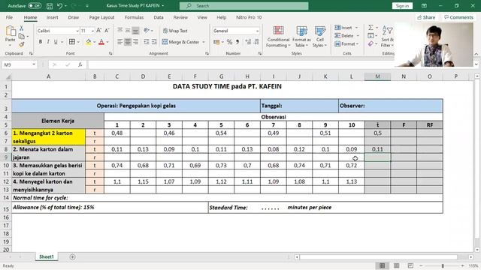
Task: Toggle Align Left for cell text
Action: [119, 42]
